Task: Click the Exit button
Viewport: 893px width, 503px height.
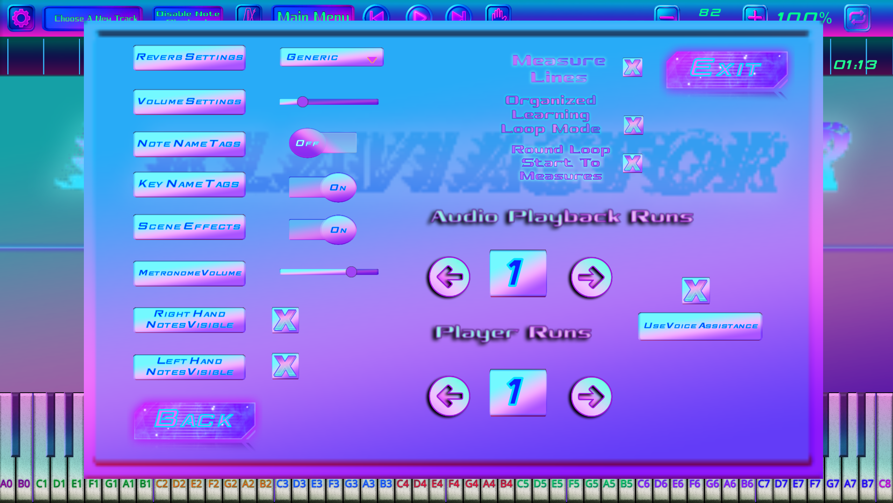Action: [725, 69]
